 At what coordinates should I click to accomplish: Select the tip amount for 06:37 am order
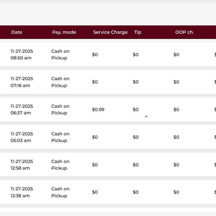pos(136,110)
